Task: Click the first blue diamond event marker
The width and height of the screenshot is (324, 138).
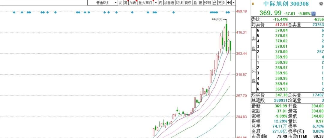Action: [x=14, y=12]
